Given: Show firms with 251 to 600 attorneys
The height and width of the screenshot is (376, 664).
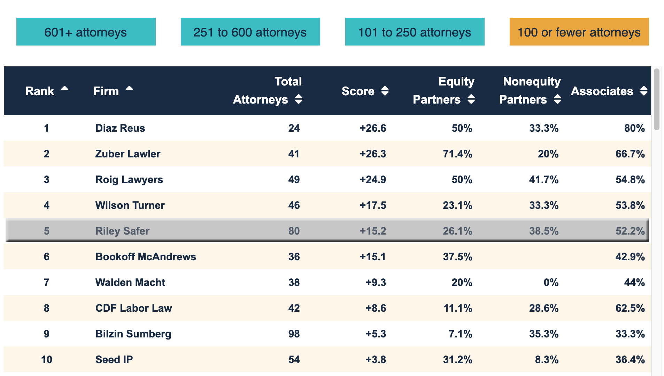Looking at the screenshot, I should click(250, 32).
